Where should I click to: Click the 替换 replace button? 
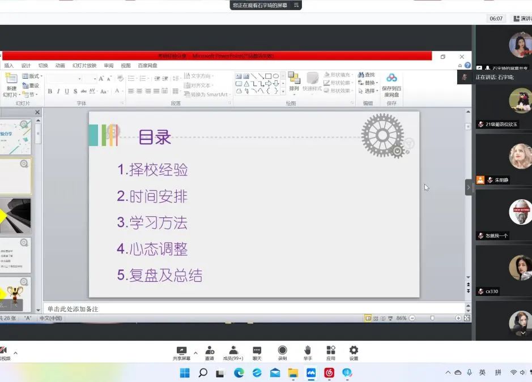pos(368,83)
